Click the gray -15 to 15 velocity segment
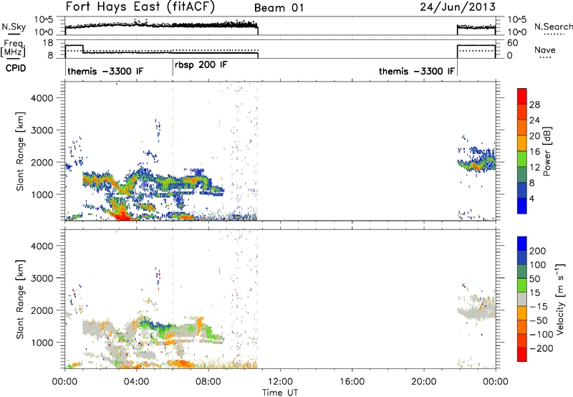 522,299
